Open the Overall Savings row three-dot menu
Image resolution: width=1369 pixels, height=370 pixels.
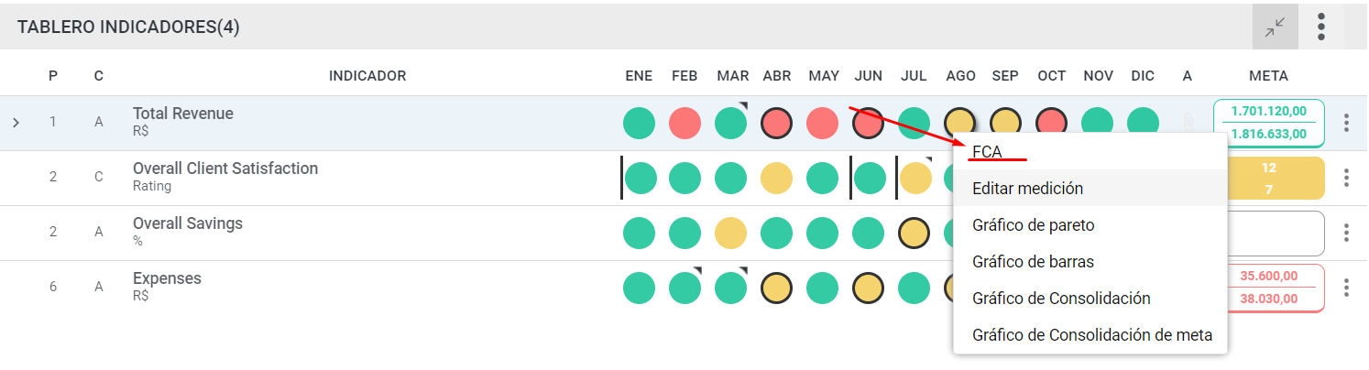coord(1346,233)
